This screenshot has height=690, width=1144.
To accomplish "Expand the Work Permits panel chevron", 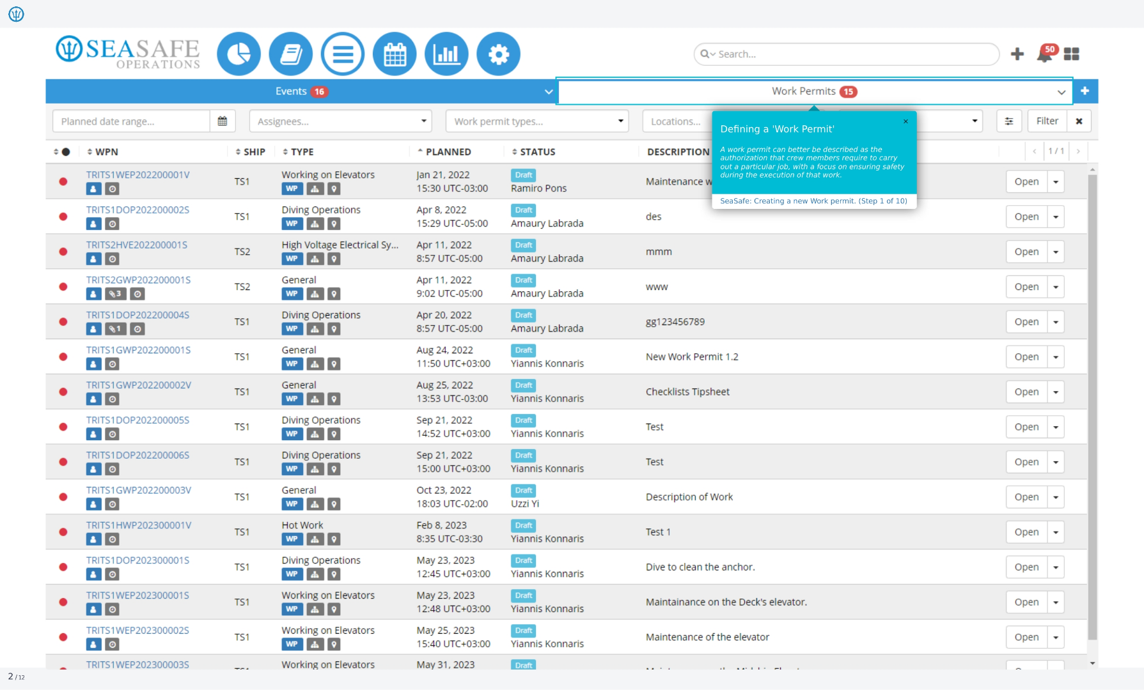I will coord(1062,92).
